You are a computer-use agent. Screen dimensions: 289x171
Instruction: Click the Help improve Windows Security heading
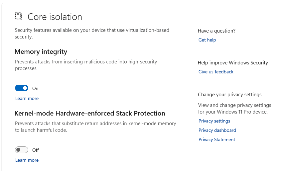[x=233, y=63]
